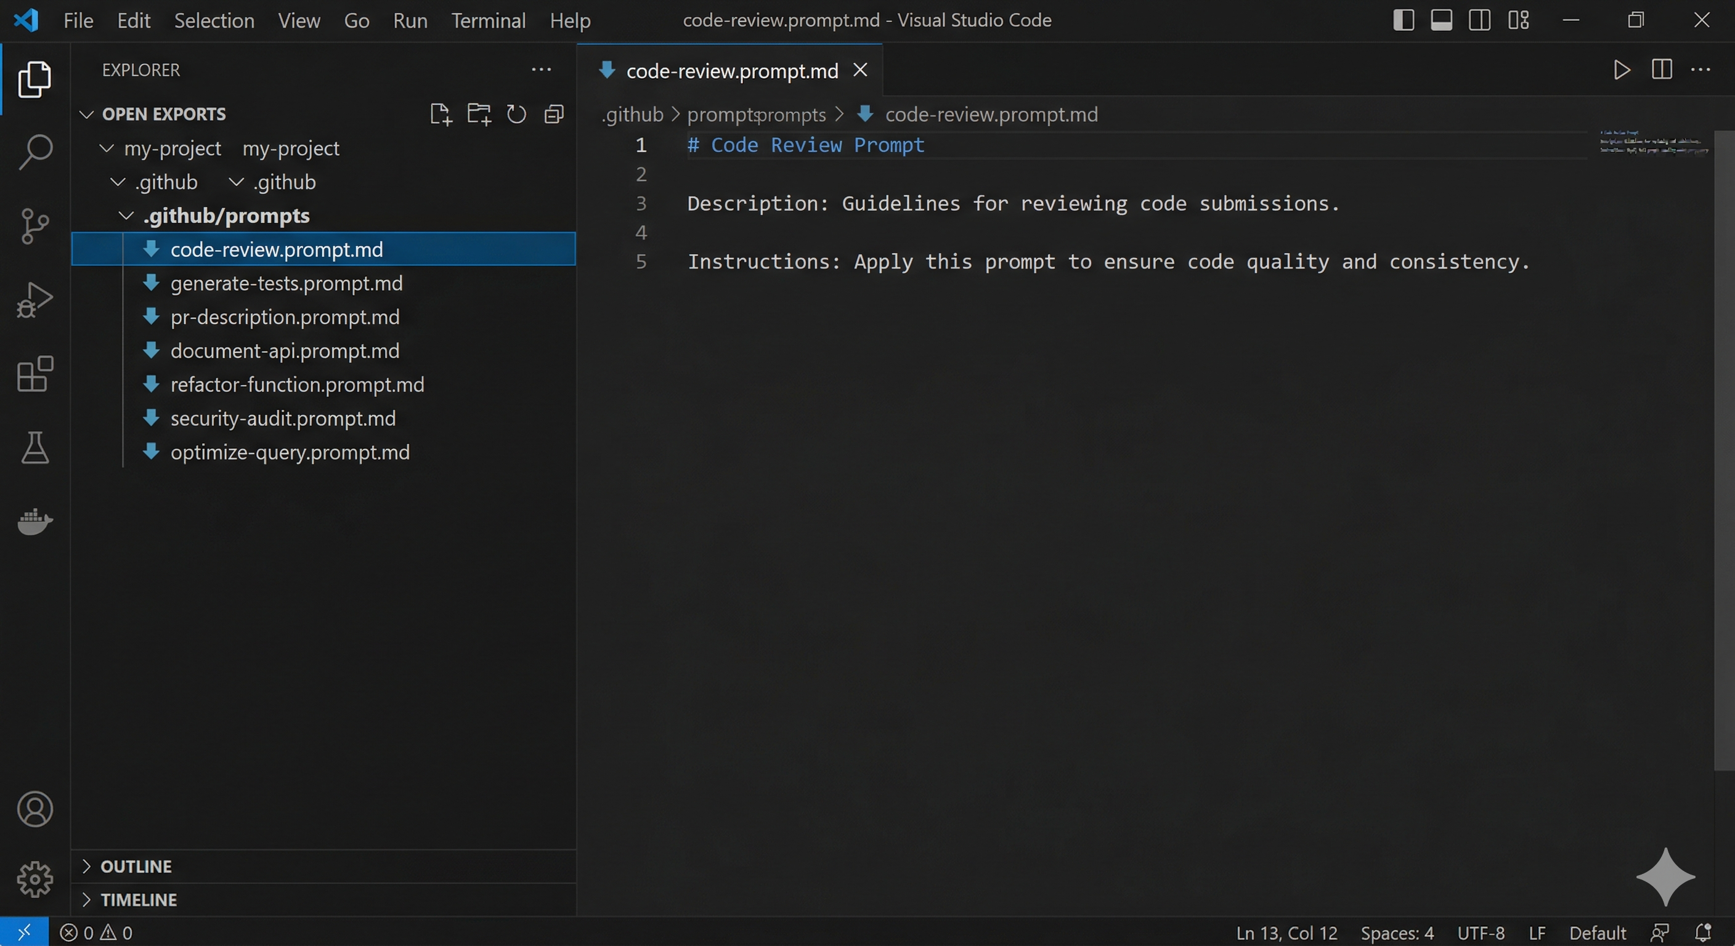
Task: Toggle the bottom panel visibility
Action: [x=1440, y=20]
